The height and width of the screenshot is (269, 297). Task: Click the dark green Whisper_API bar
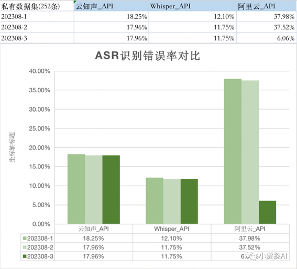[189, 201]
